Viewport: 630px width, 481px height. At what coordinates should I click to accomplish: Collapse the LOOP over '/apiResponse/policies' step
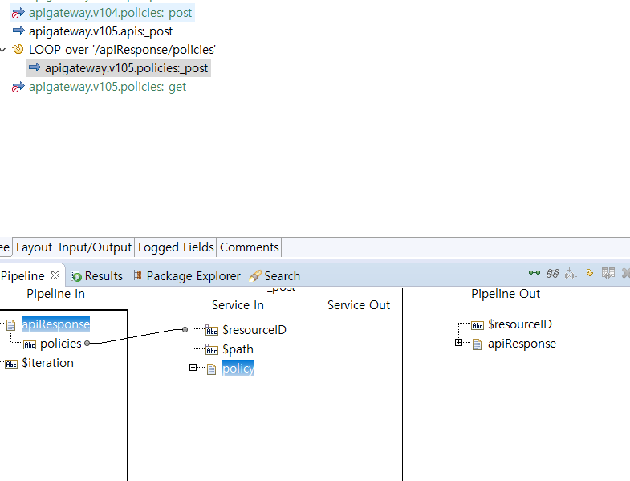coord(3,50)
